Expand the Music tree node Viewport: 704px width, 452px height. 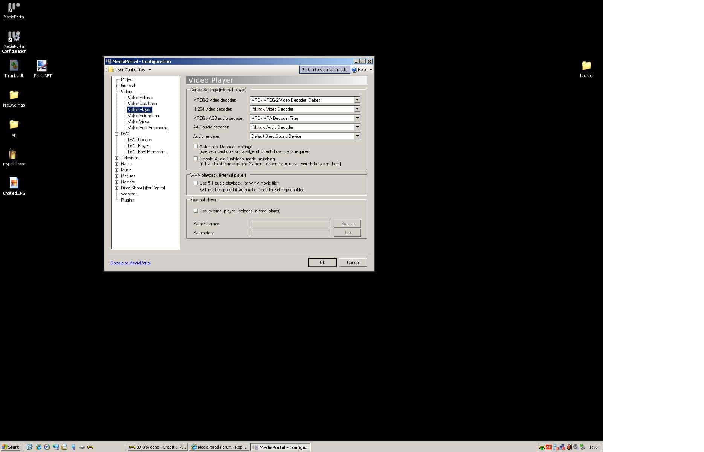tap(117, 170)
